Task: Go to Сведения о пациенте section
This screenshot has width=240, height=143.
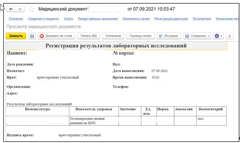Action: (x=43, y=19)
